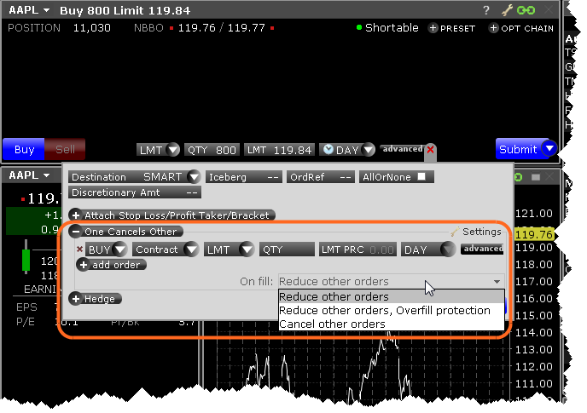The image size is (587, 413).
Task: Toggle the Buy side button
Action: [24, 150]
